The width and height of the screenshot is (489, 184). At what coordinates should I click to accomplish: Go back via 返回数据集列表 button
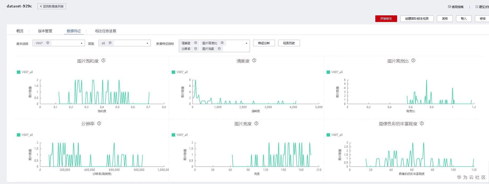[52, 6]
